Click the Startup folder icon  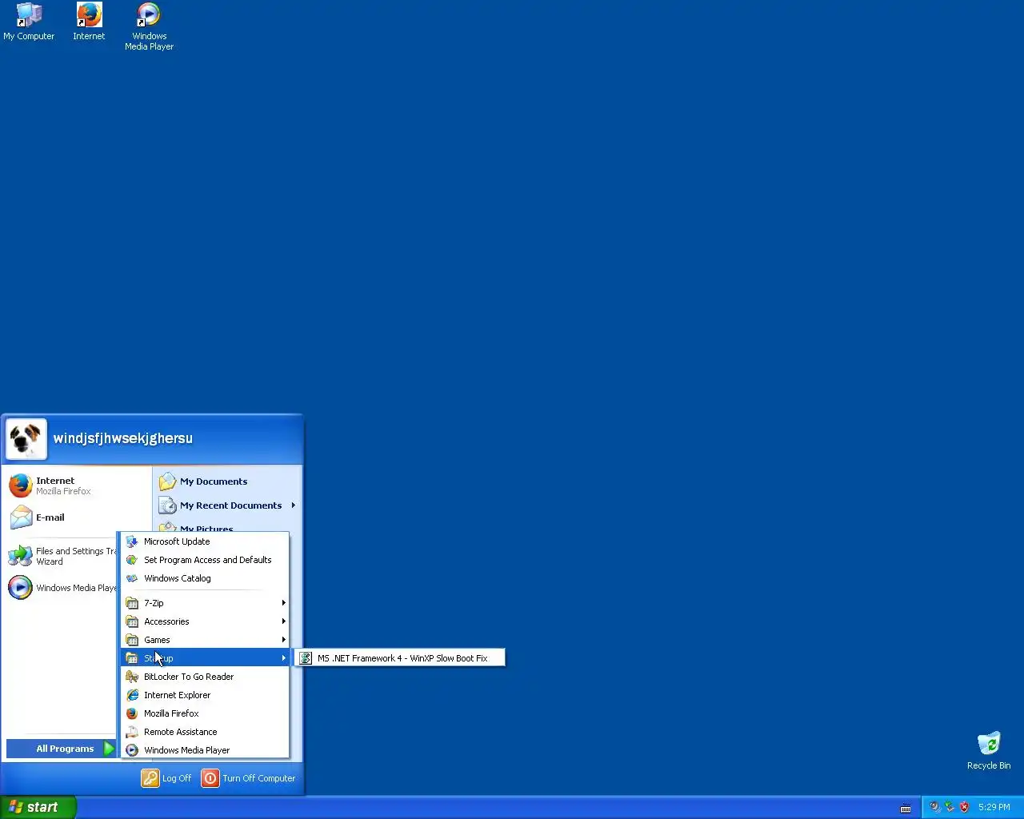pos(132,658)
